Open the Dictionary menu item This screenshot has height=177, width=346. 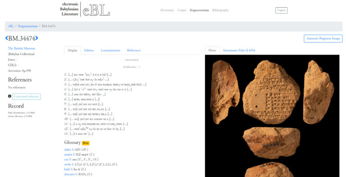point(167,10)
